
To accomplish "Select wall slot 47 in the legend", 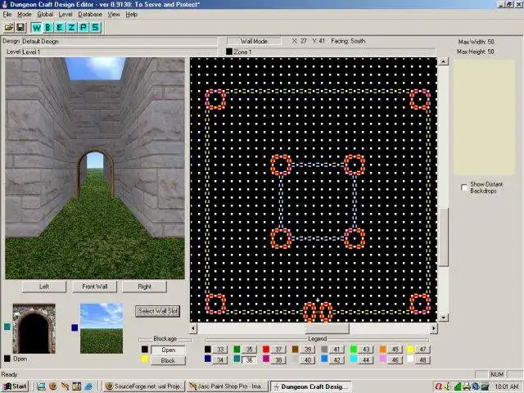I will pos(422,350).
